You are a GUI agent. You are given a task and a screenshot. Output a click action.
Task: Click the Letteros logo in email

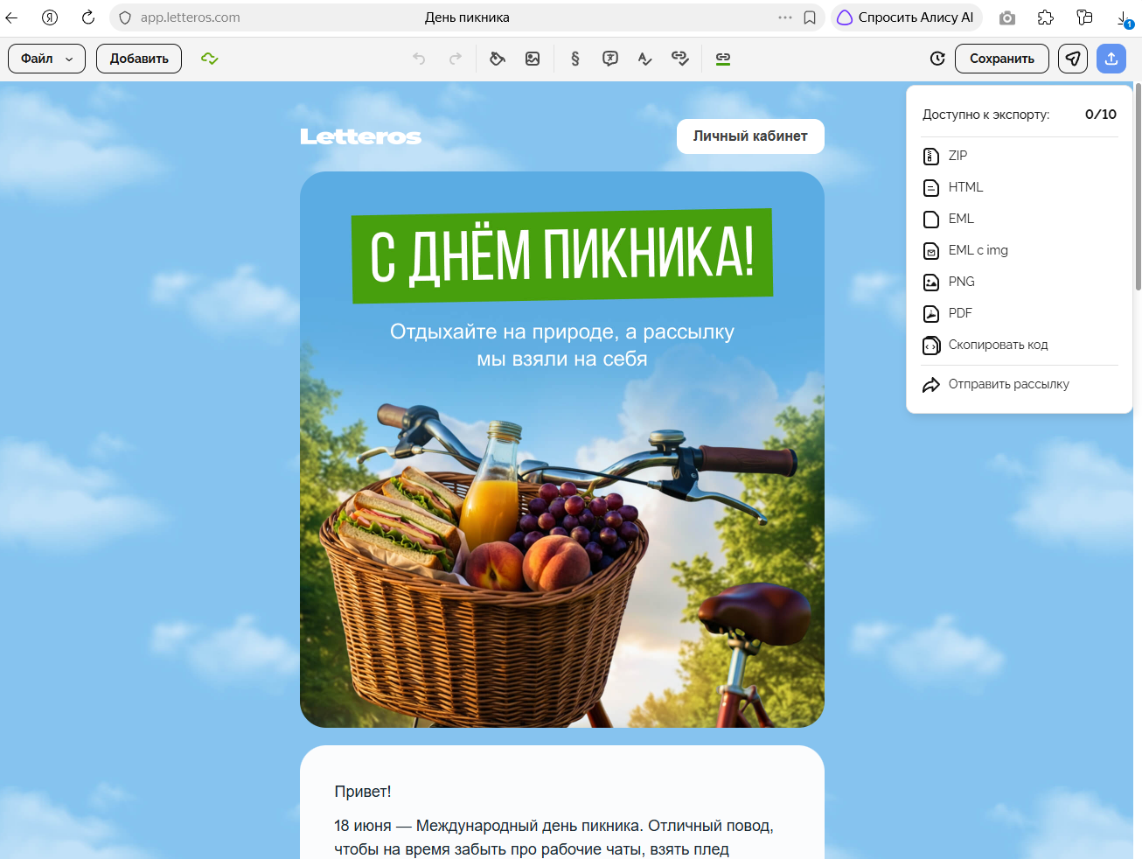tap(361, 136)
